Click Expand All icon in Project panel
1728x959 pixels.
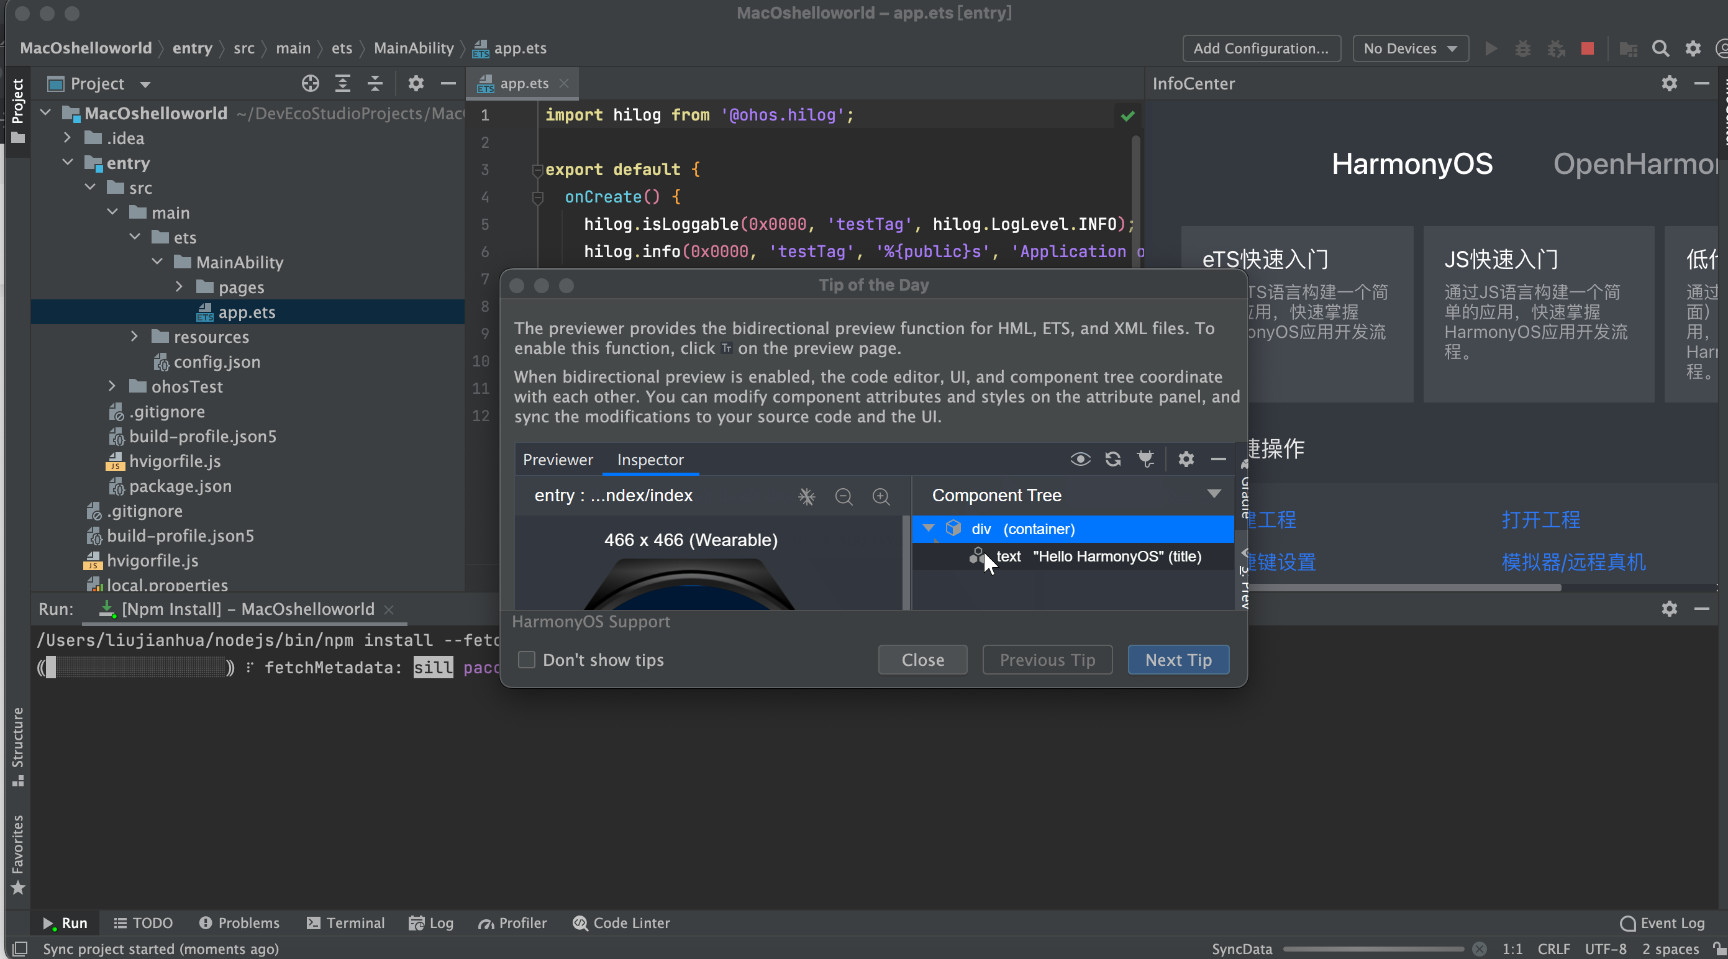(343, 83)
